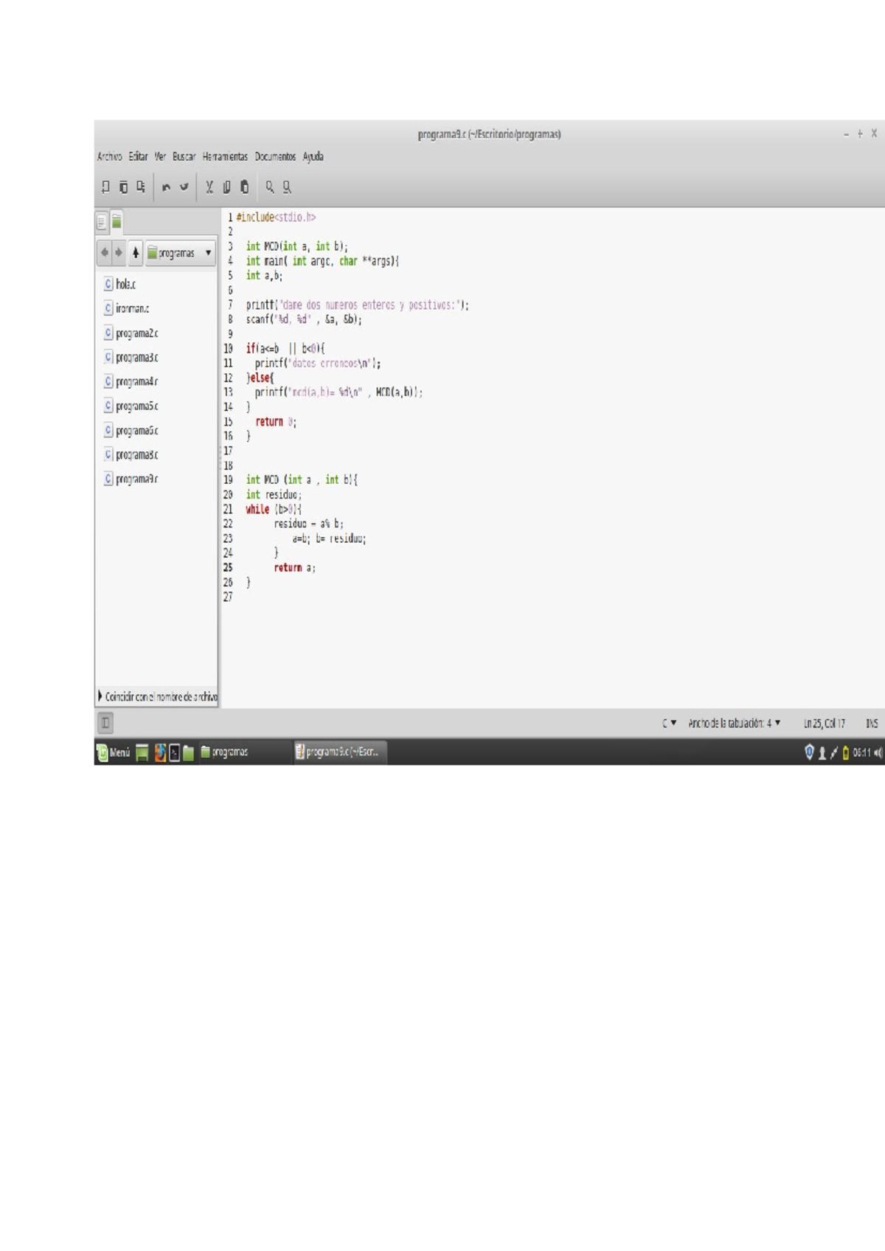Image resolution: width=885 pixels, height=1251 pixels.
Task: Go up to parent folder arrow
Action: coord(136,253)
